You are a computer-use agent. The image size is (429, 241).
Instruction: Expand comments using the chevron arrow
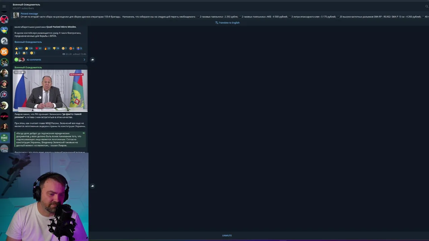(x=84, y=60)
